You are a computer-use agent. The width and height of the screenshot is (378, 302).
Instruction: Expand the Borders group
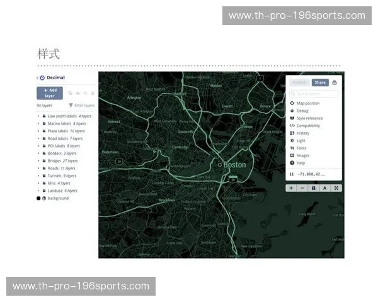pos(38,154)
